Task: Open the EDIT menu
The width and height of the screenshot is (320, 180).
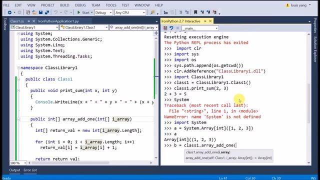Action: point(18,5)
